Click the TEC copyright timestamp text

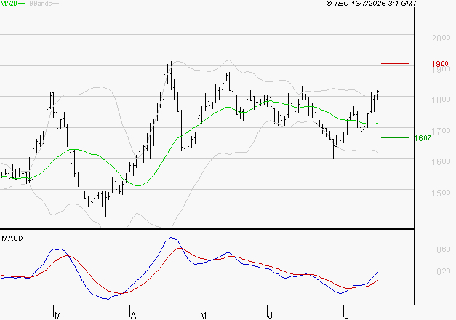(372, 4)
